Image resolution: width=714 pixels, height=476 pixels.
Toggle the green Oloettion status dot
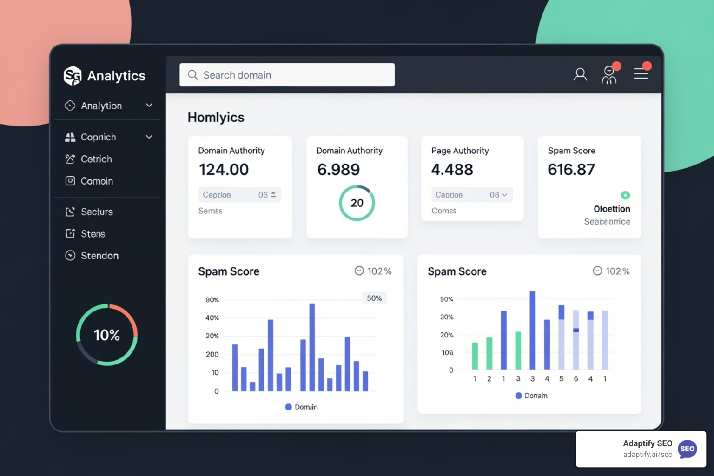click(x=625, y=195)
